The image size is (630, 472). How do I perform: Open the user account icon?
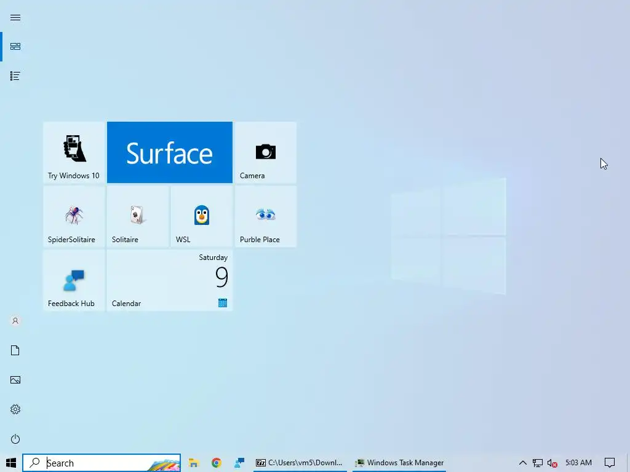15,321
